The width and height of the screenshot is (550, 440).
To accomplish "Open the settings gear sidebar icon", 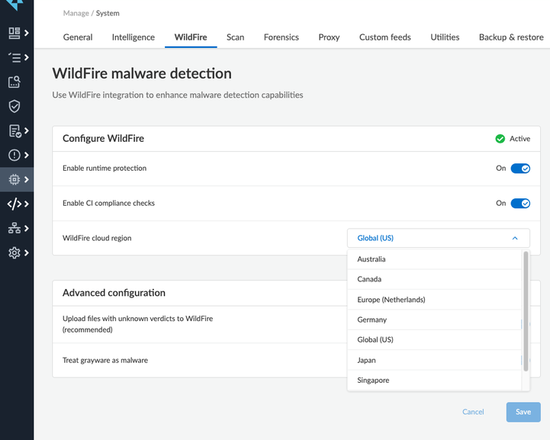I will (14, 252).
